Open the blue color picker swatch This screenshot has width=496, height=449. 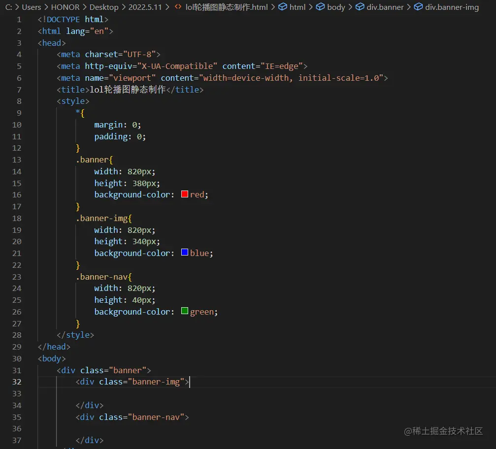tap(185, 252)
